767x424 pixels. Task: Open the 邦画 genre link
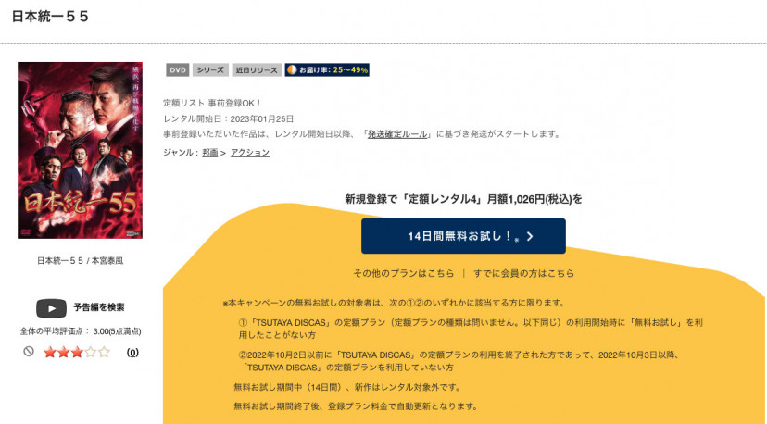pos(210,153)
